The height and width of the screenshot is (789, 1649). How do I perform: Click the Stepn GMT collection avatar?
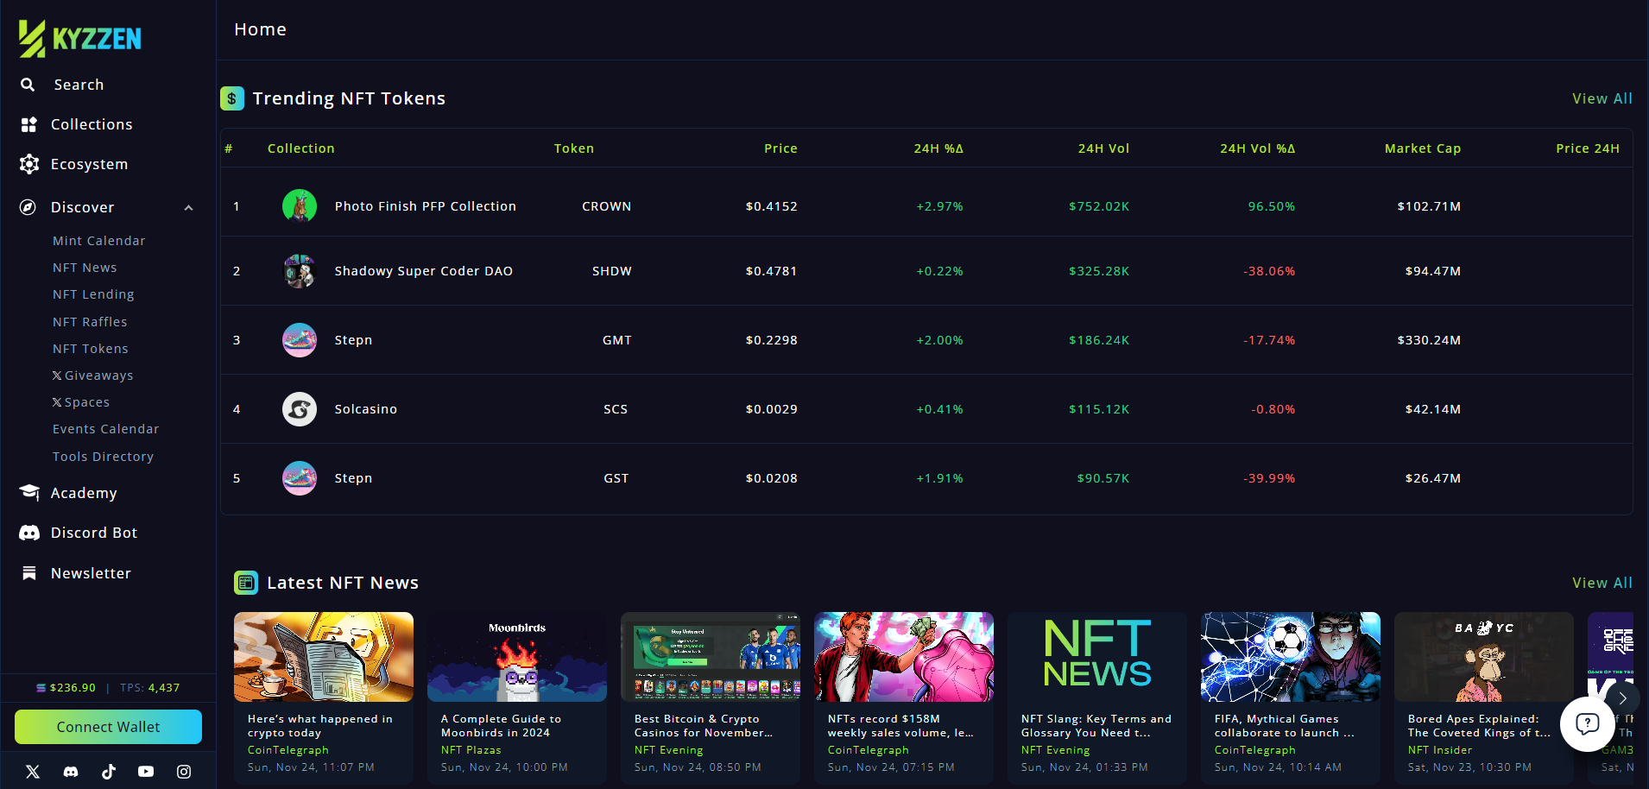point(300,340)
